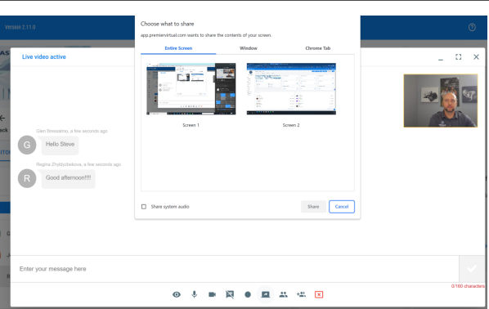Click the Choose what to share heading

coord(167,24)
